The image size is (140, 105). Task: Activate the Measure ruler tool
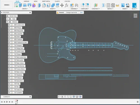[x=117, y=5]
